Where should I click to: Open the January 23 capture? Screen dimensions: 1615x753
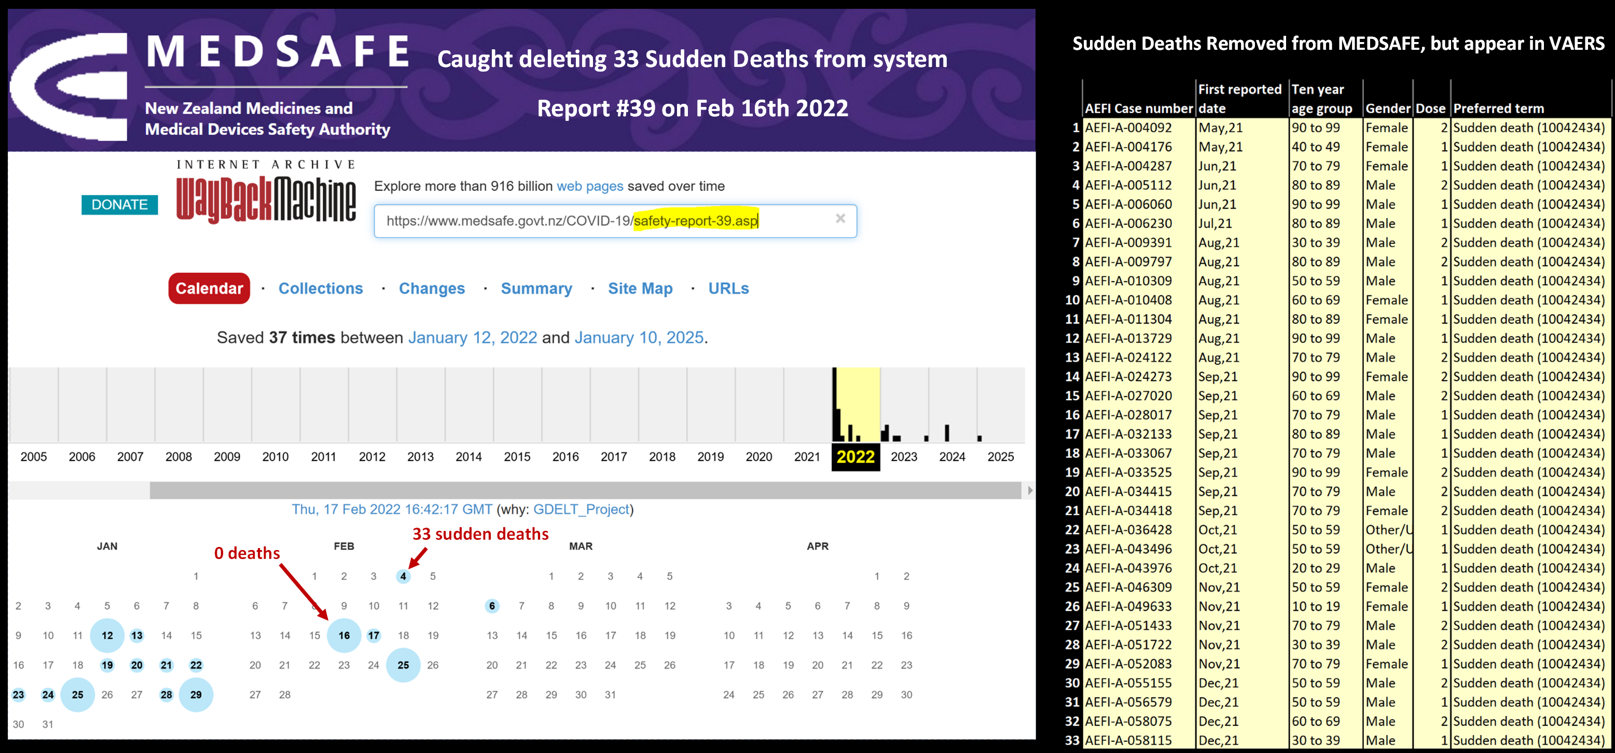pyautogui.click(x=18, y=695)
